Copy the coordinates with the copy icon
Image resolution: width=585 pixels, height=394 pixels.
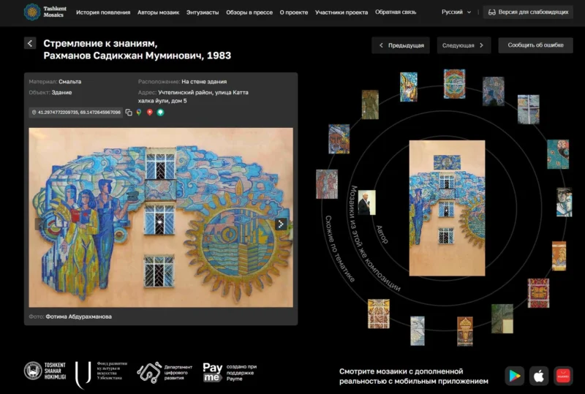(129, 113)
